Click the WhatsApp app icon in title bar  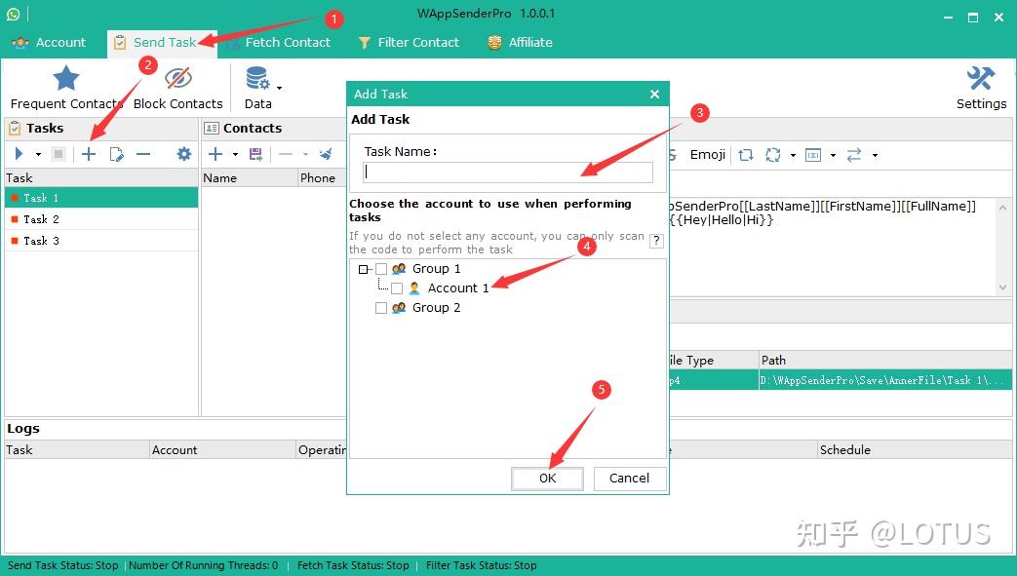tap(13, 14)
